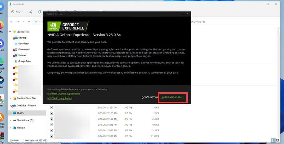Expand the Creative Cloud Files node

[x=10, y=98]
